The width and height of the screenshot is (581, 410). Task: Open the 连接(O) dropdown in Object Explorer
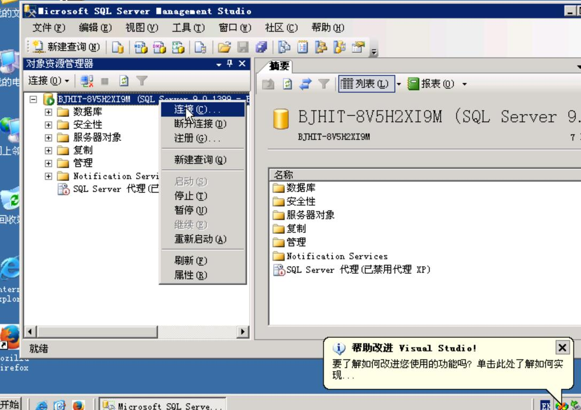49,80
